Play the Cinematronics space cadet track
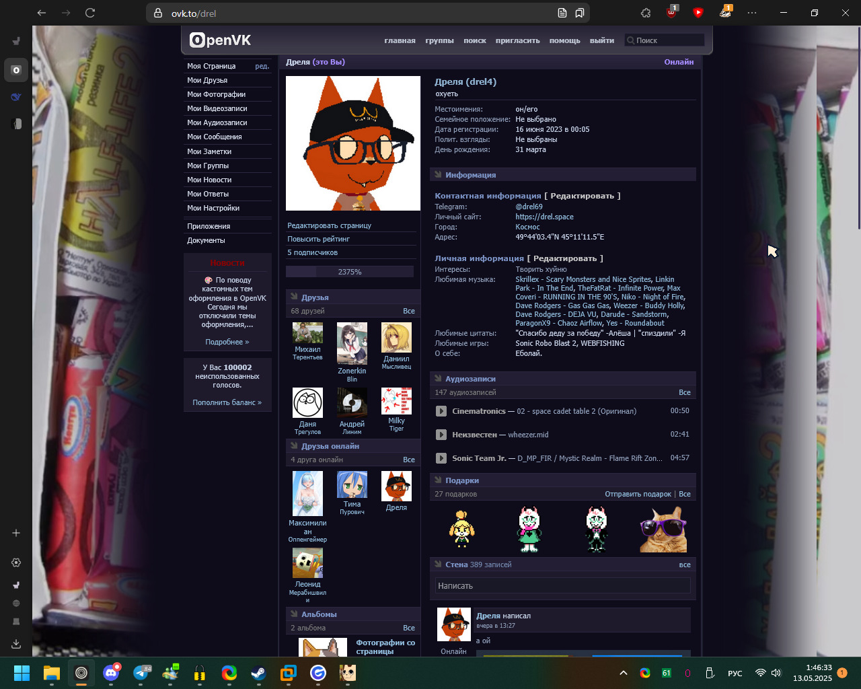The image size is (861, 689). (x=441, y=411)
